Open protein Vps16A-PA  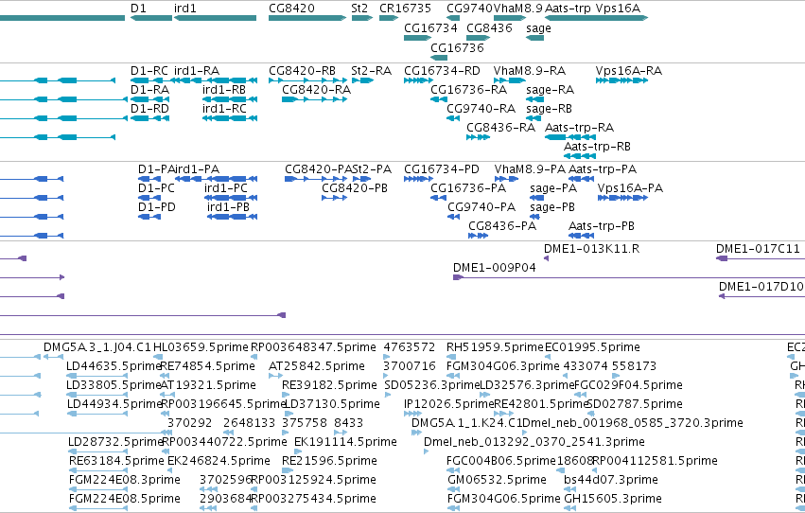pos(630,188)
